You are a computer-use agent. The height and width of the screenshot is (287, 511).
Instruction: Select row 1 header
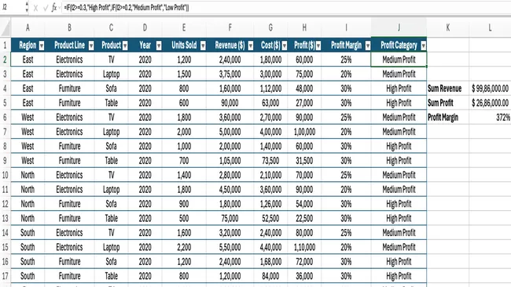[x=6, y=45]
